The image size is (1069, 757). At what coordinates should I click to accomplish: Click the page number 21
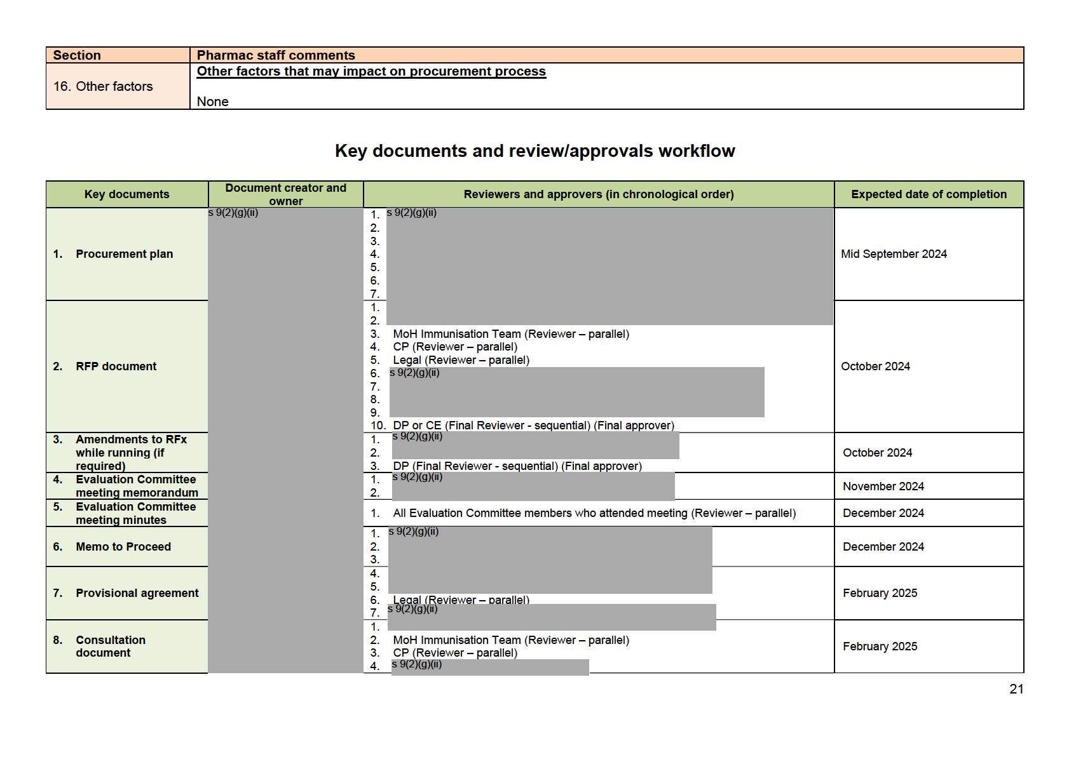pyautogui.click(x=1016, y=689)
